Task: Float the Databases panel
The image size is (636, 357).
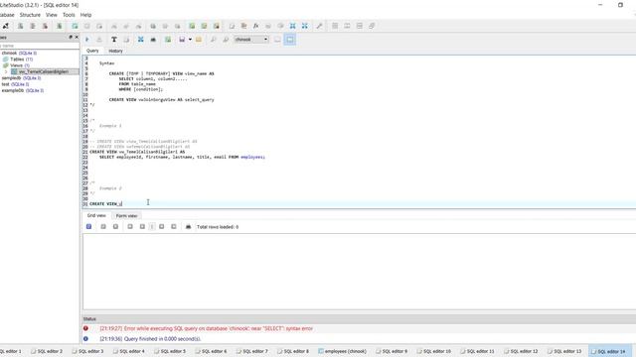Action: [71, 37]
